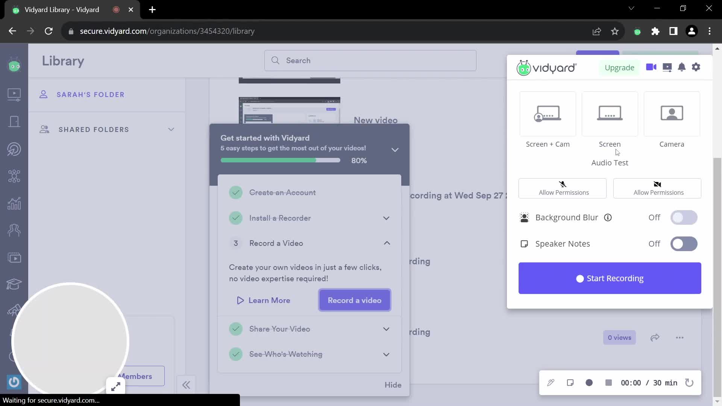Hide the get started checklist
Screen dimensions: 722x406
[x=393, y=385]
